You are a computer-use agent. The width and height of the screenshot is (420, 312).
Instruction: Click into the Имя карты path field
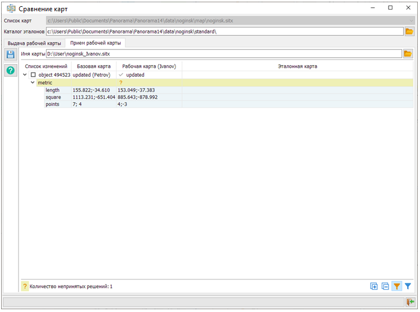point(224,54)
